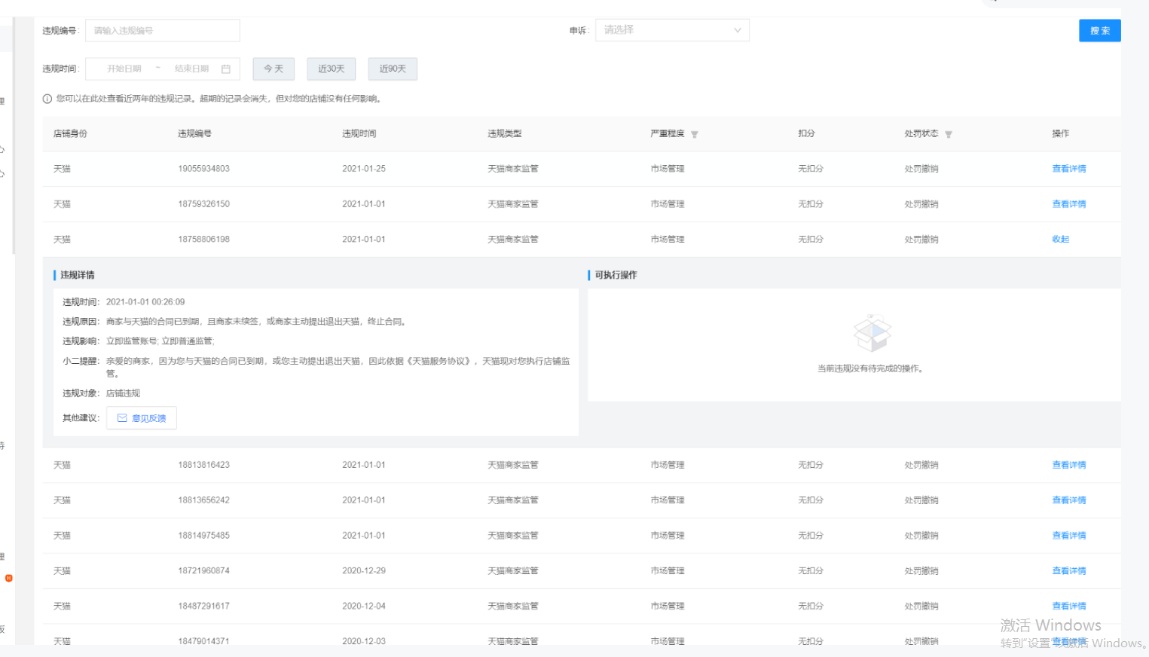Image resolution: width=1149 pixels, height=657 pixels.
Task: Click the date 2021-01-25 cell
Action: tap(364, 169)
